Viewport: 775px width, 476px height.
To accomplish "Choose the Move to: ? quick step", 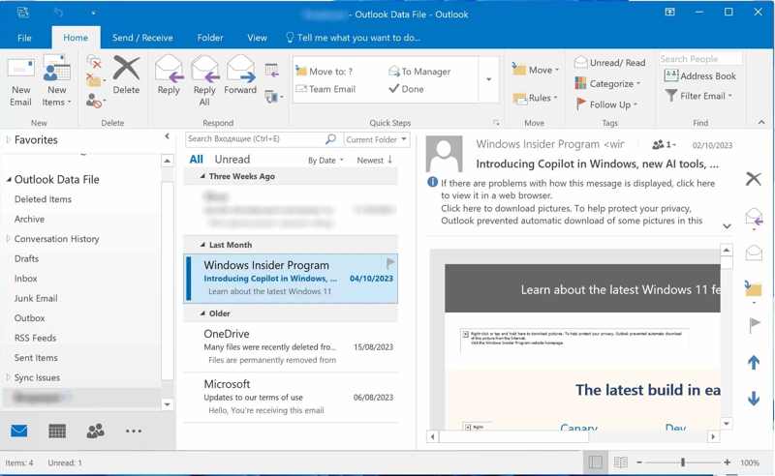I will [325, 72].
